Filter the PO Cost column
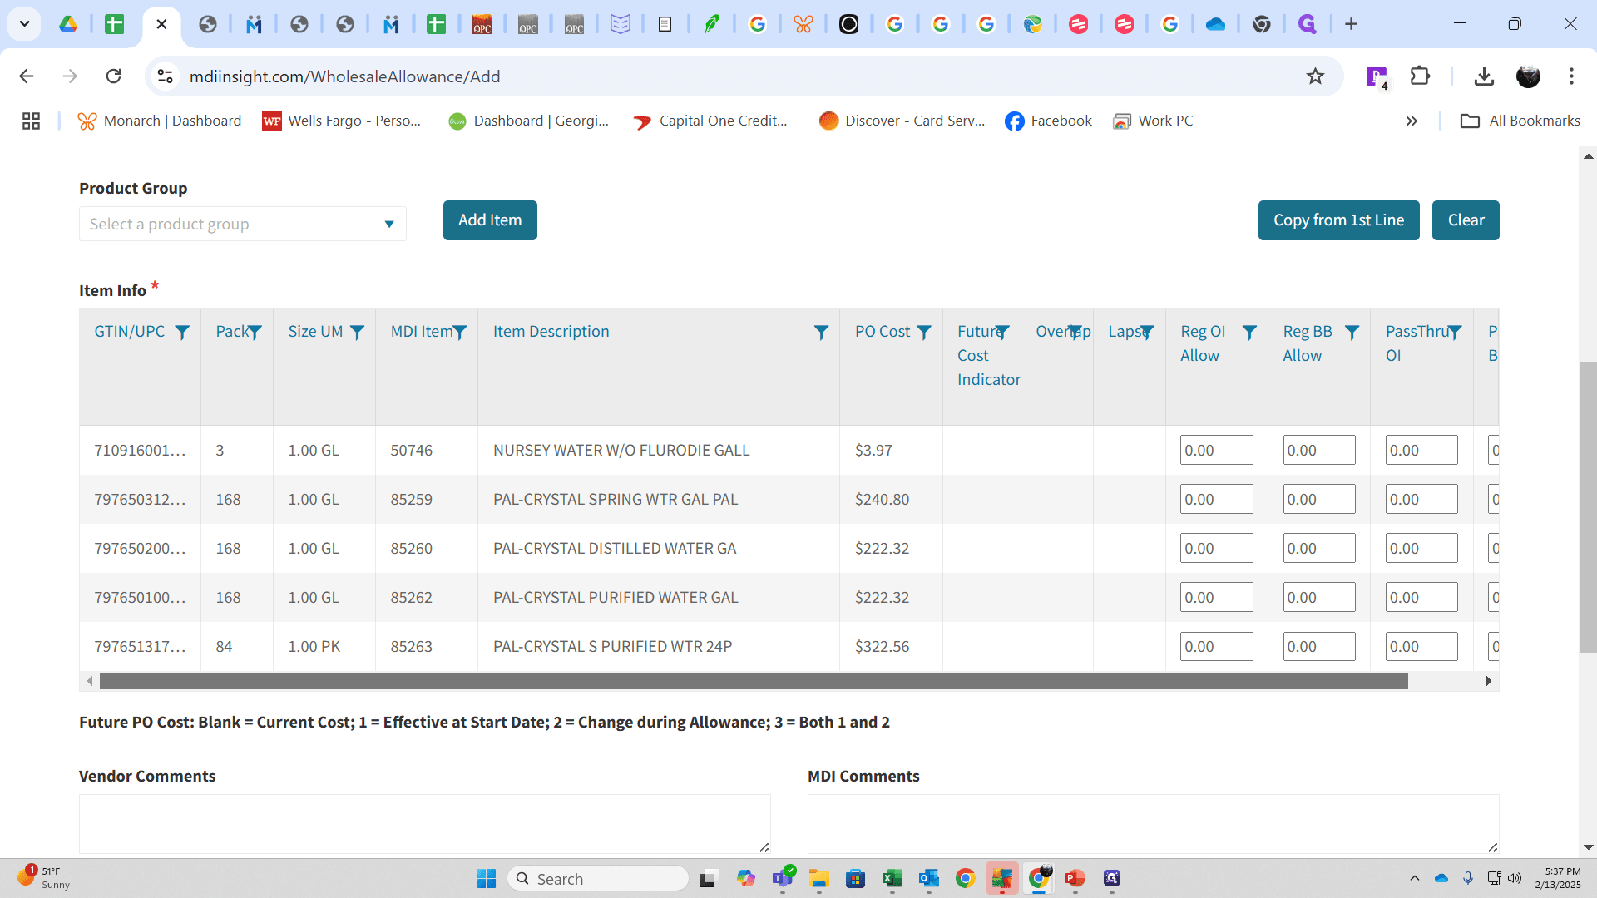 [x=924, y=333]
